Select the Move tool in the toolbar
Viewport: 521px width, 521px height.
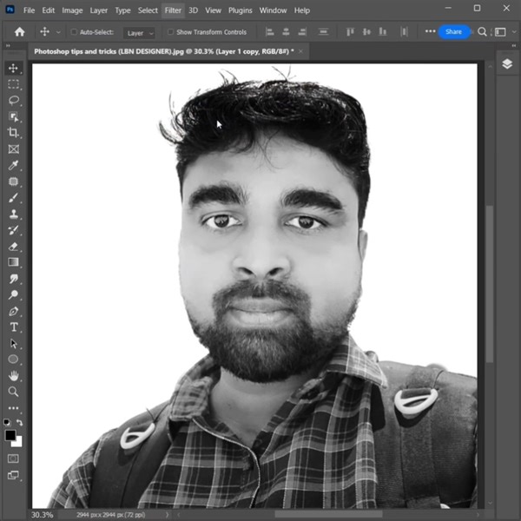(13, 68)
